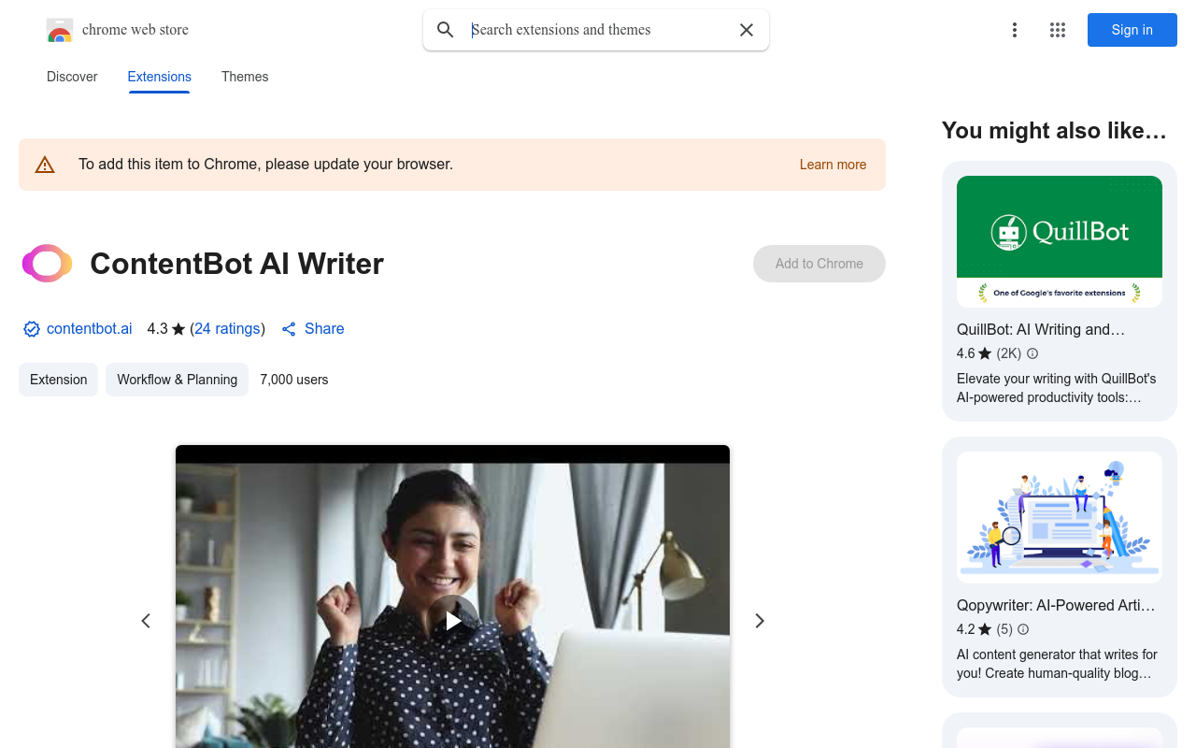
Task: Go to the Themes tab
Action: tap(245, 77)
